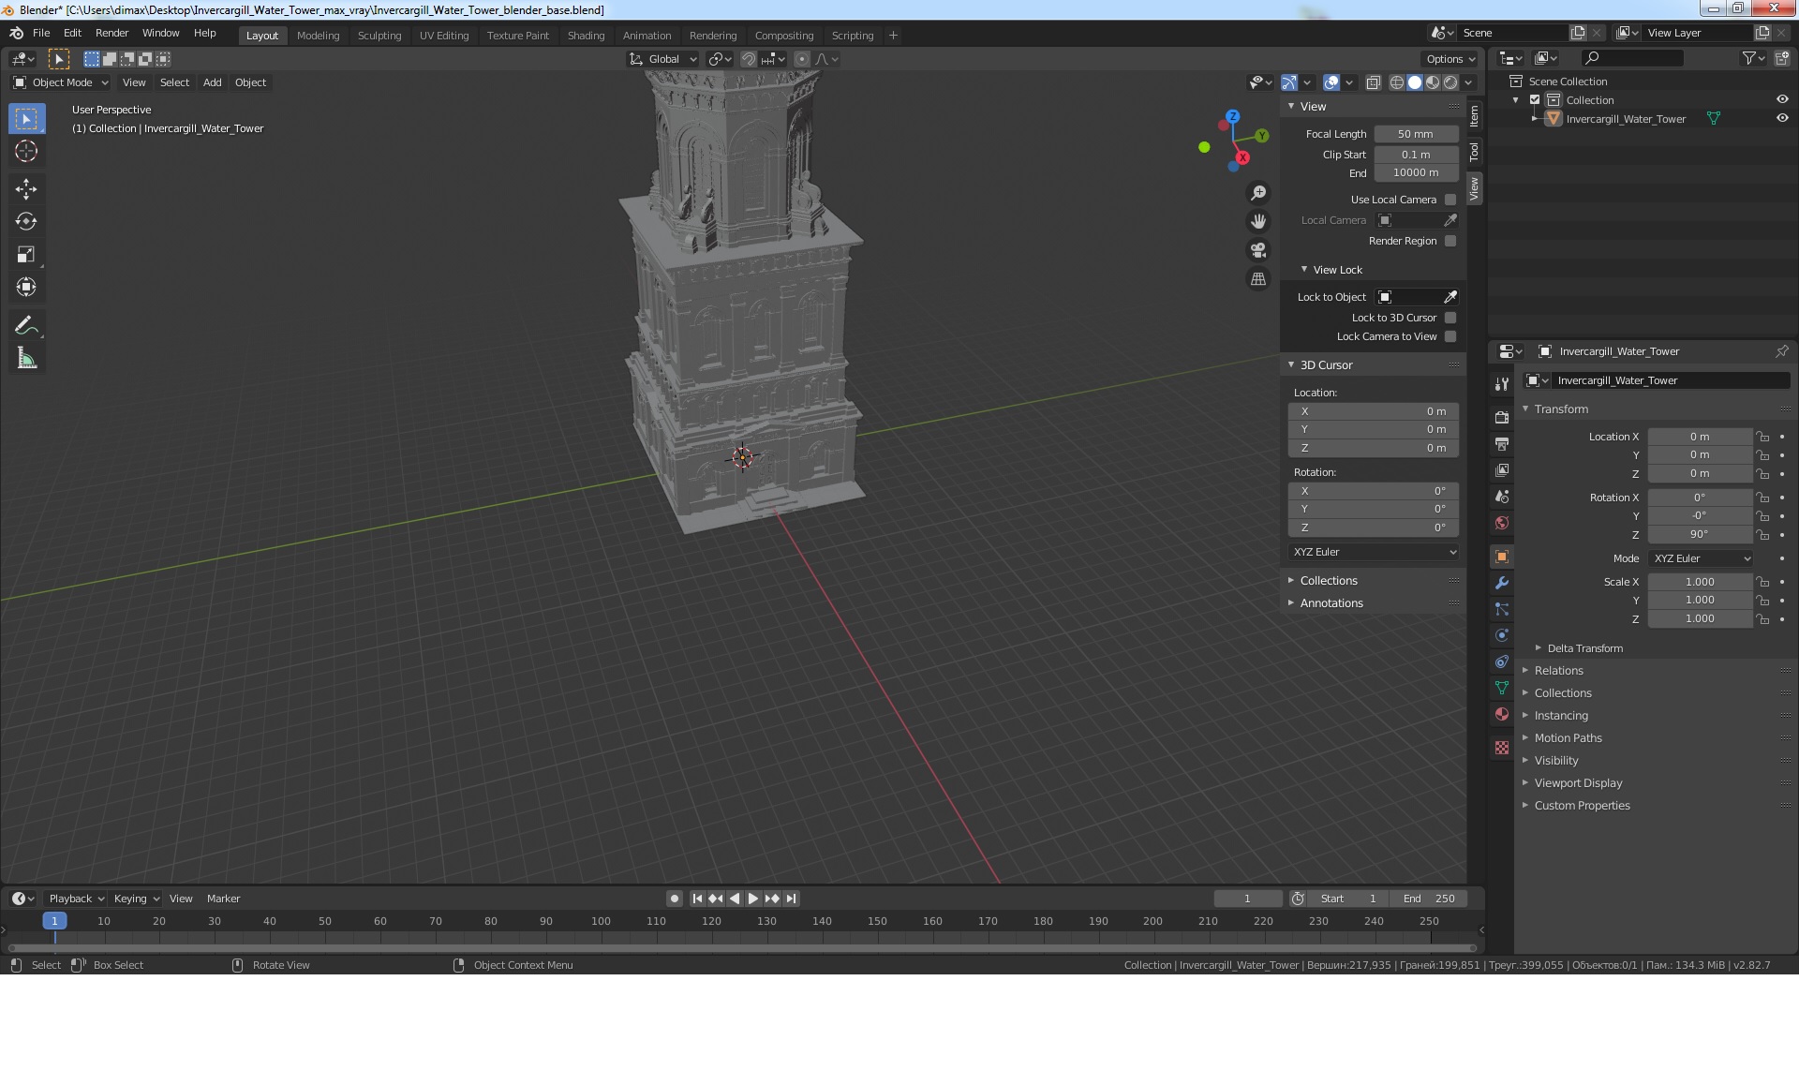Hide Invercargill_Water_Tower with eye icon
The image size is (1799, 1085).
click(x=1782, y=119)
